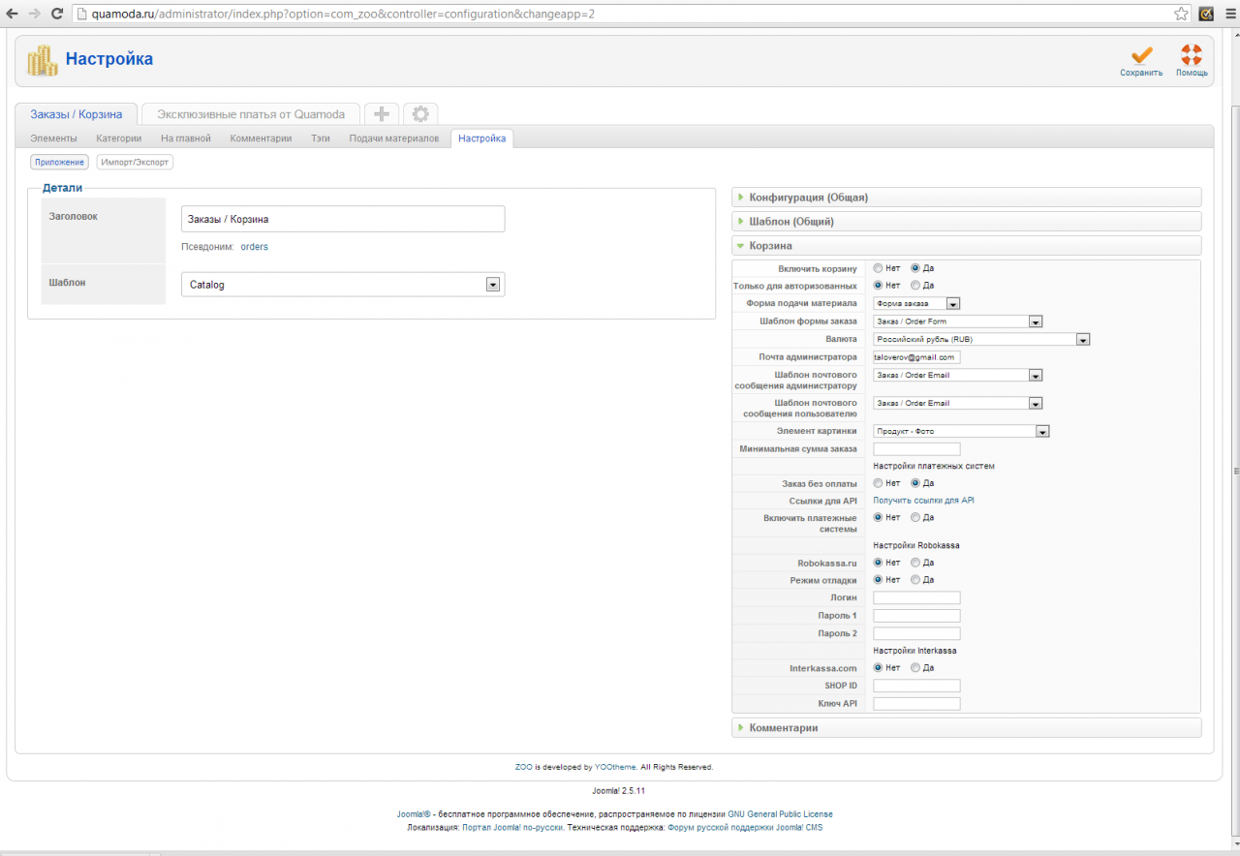Screen dimensions: 1240x856
Task: Open the Шаблон Catalog dropdown
Action: pos(343,285)
